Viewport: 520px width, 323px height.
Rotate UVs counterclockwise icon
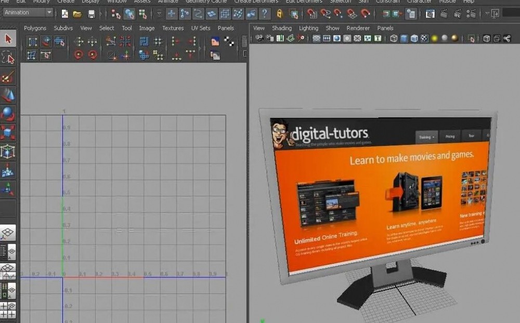(79, 55)
